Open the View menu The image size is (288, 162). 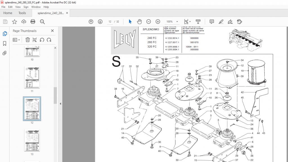(x=18, y=7)
